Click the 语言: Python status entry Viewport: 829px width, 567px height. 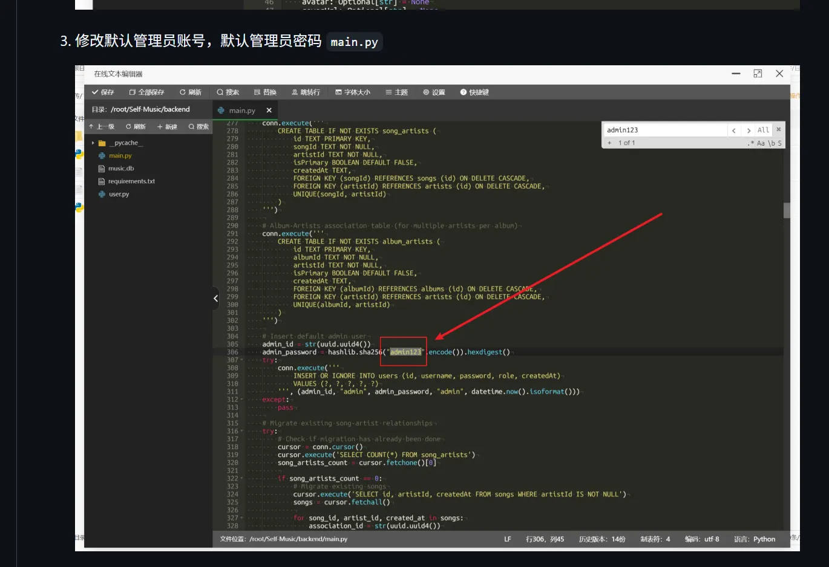point(755,539)
